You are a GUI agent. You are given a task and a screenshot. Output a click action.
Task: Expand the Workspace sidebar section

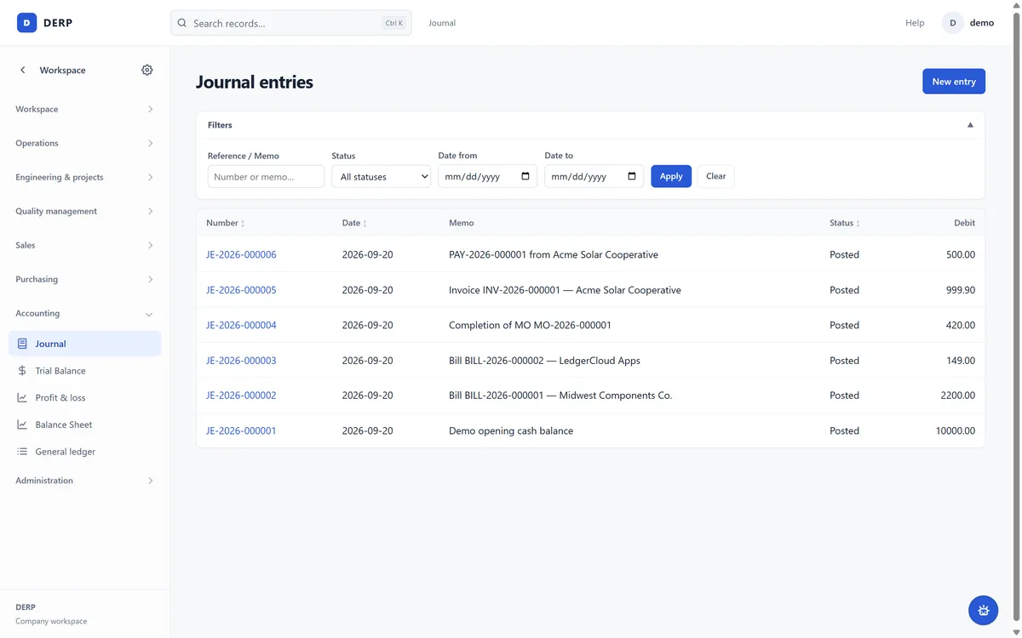pyautogui.click(x=84, y=109)
